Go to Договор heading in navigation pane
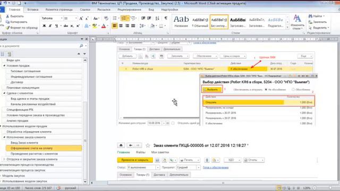Viewport: 340px width, 191px height. (x=17, y=82)
